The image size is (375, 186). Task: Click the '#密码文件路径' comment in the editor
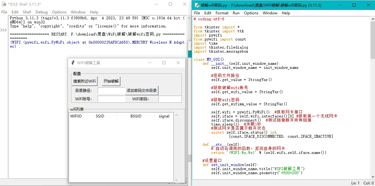[x=225, y=76]
